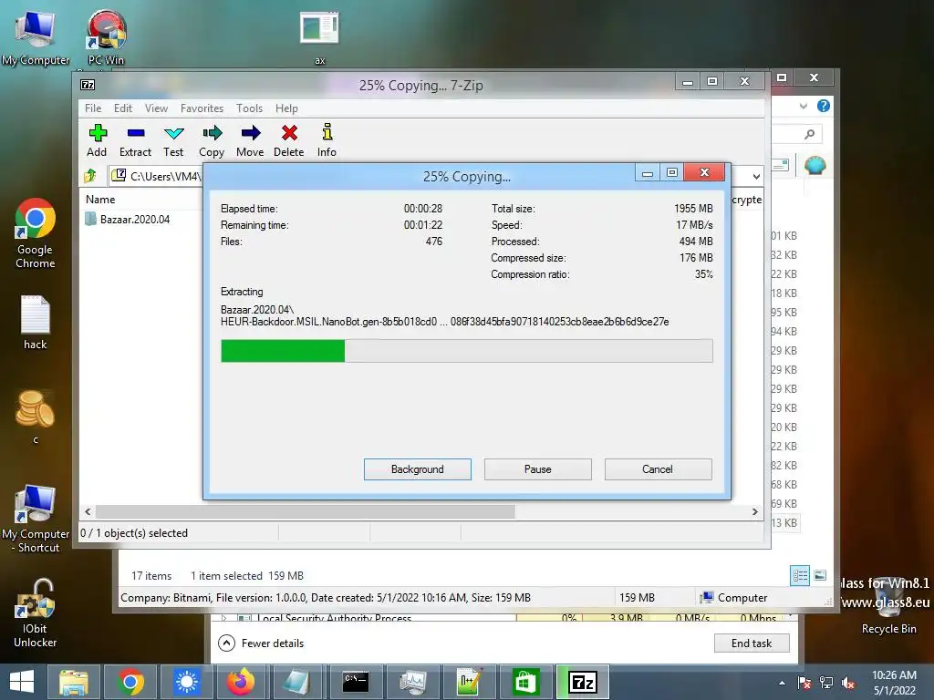Click the Info toolbar icon in 7-Zip
The height and width of the screenshot is (700, 934).
(x=327, y=140)
